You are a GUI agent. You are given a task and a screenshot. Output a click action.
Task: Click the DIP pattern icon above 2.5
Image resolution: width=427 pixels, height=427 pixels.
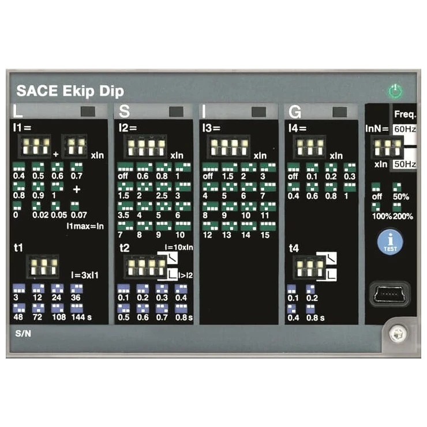pos(164,187)
